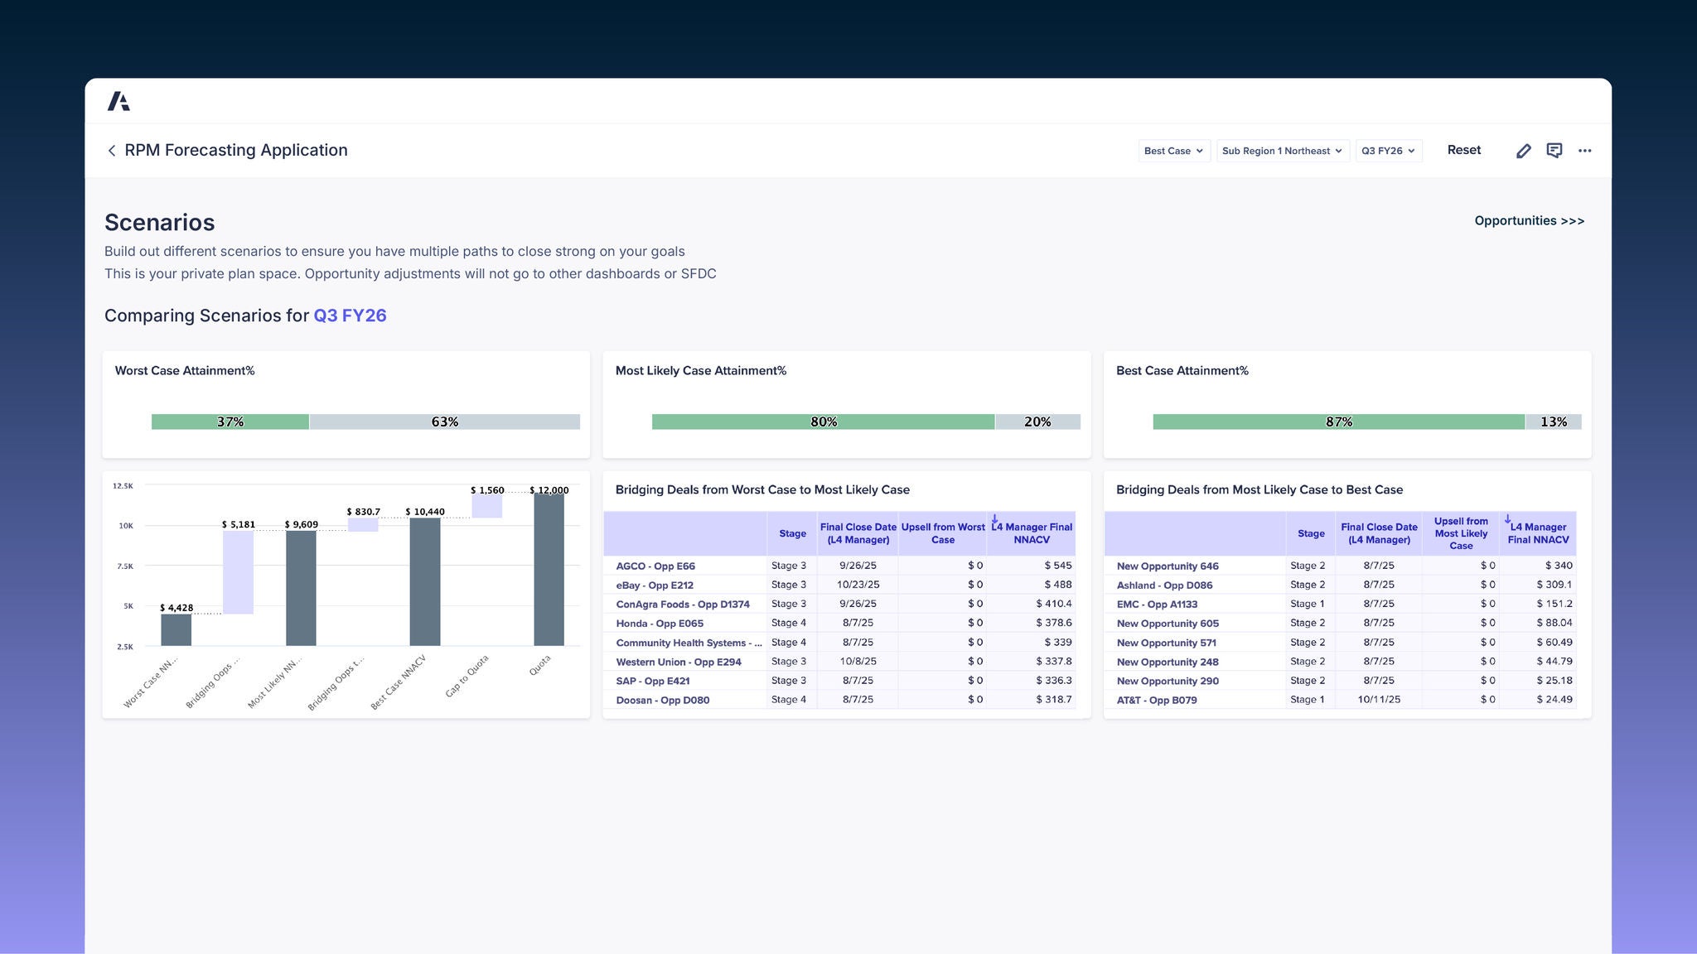Click the Anaplan logo icon
This screenshot has width=1697, height=954.
tap(118, 101)
